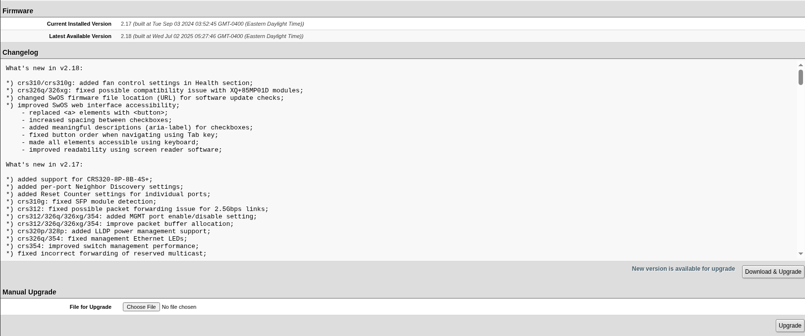Screen dimensions: 805x336
Task: Click the 'crs310g: fixed SFP module detection' line
Action: click(x=81, y=202)
